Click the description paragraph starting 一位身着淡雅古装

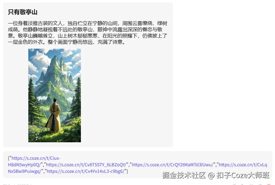coord(87,32)
